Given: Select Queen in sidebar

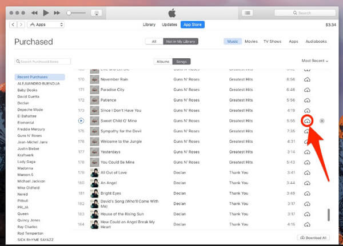Looking at the screenshot, I should (23, 213).
